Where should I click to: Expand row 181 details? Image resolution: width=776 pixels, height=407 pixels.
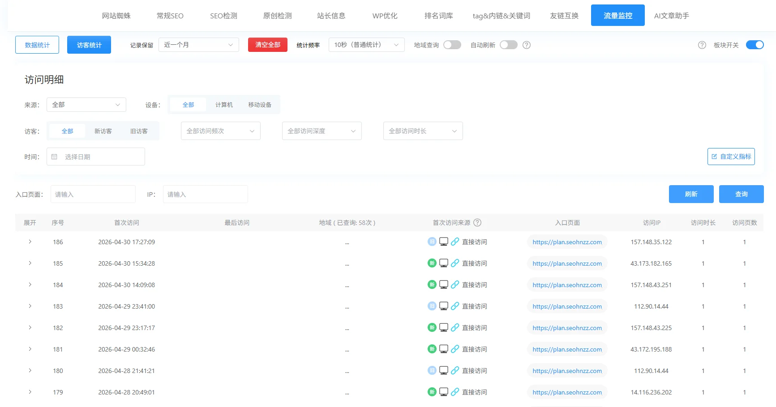[30, 349]
